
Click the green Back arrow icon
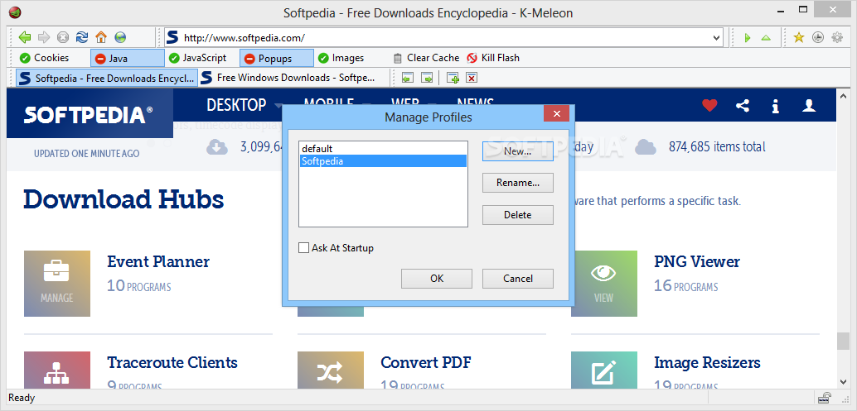click(25, 37)
